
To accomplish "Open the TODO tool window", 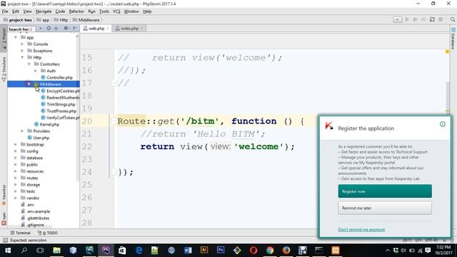I will tap(48, 233).
